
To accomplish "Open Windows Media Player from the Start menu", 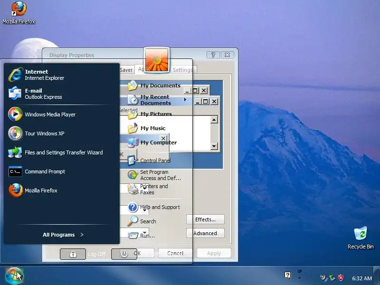I will [42, 114].
